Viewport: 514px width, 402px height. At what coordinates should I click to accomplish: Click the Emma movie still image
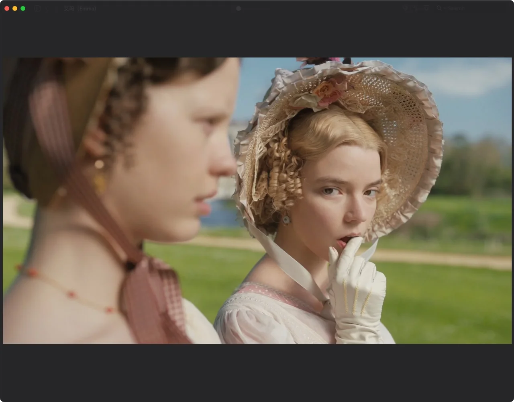point(257,201)
